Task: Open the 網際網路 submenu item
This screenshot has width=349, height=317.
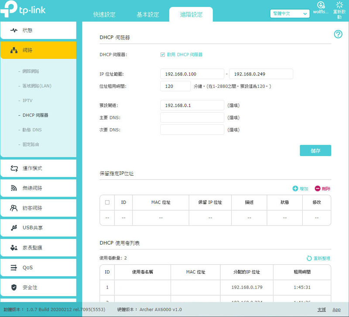Action: 31,71
